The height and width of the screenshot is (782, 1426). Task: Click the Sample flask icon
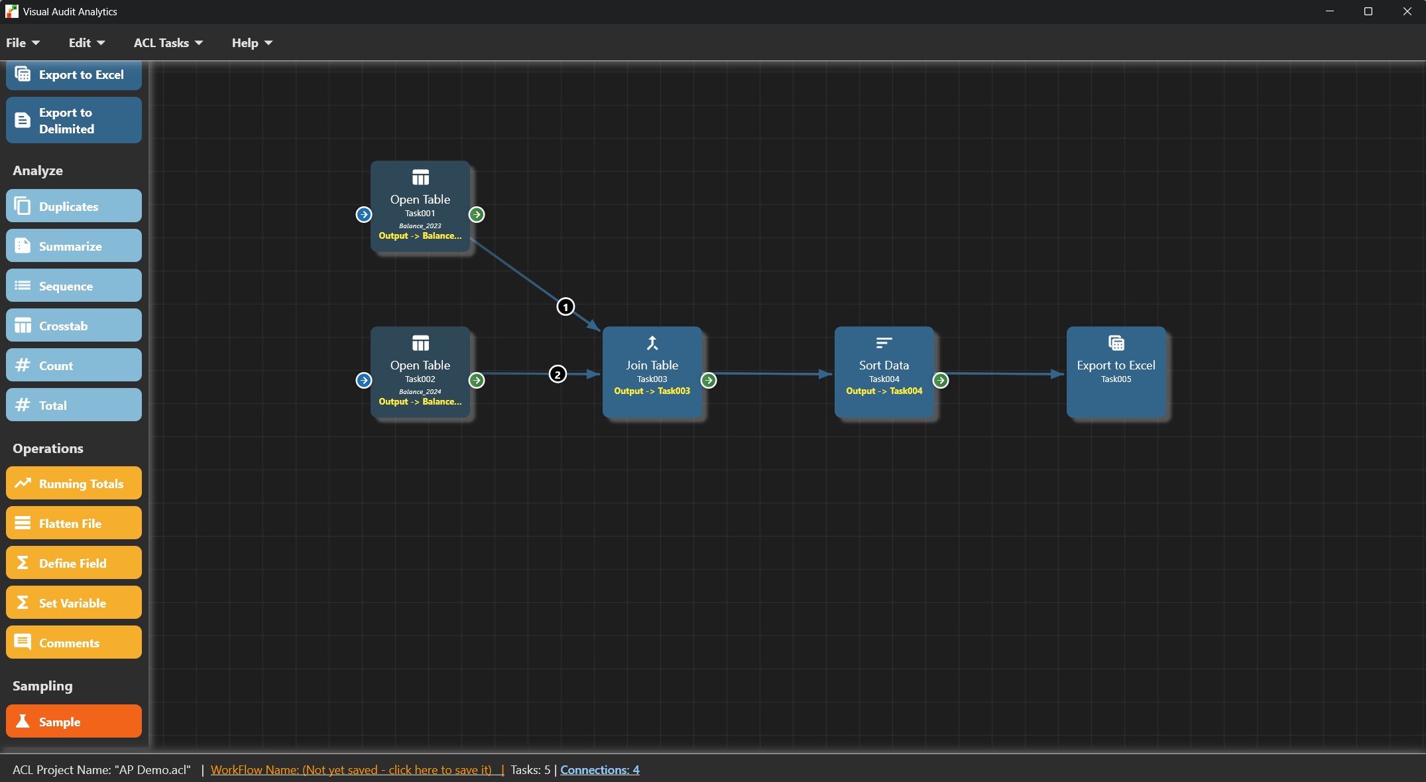[x=23, y=722]
